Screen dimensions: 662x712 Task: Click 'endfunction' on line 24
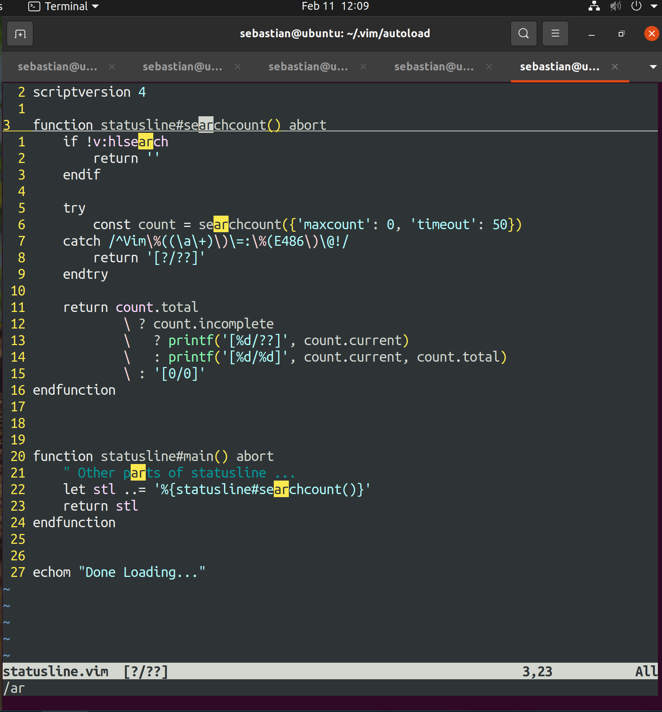point(74,523)
